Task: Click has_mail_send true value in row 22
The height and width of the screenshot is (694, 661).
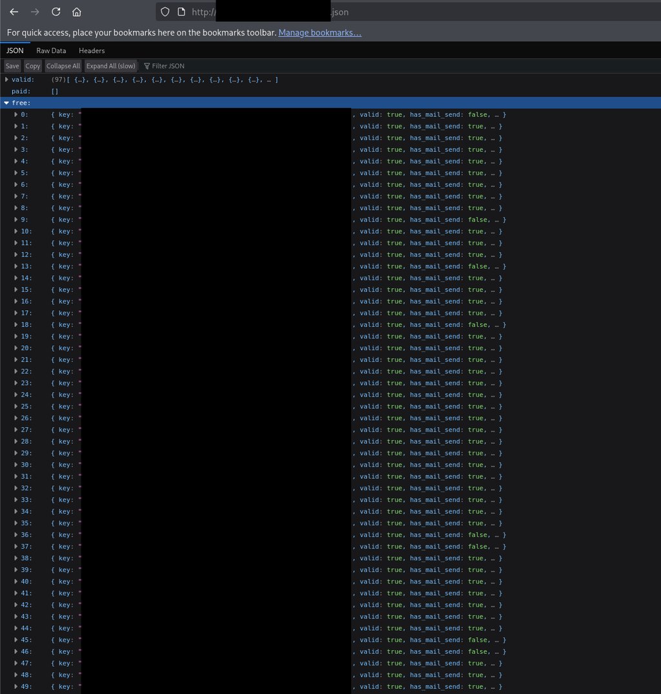Action: (x=476, y=372)
